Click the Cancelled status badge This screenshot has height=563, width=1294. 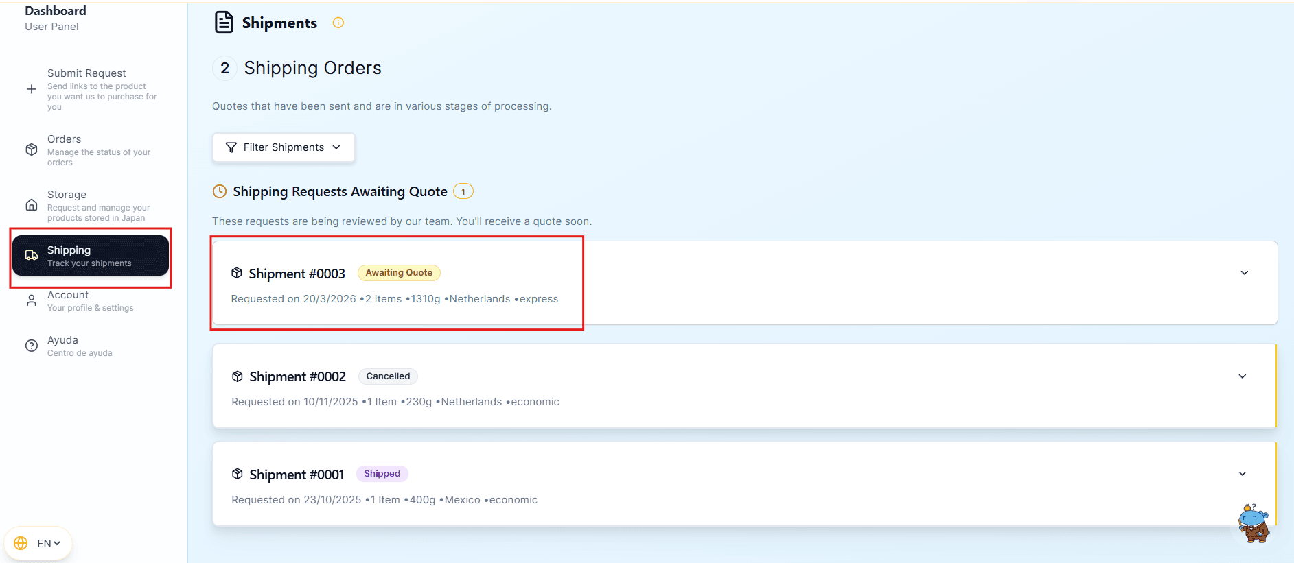pyautogui.click(x=388, y=376)
